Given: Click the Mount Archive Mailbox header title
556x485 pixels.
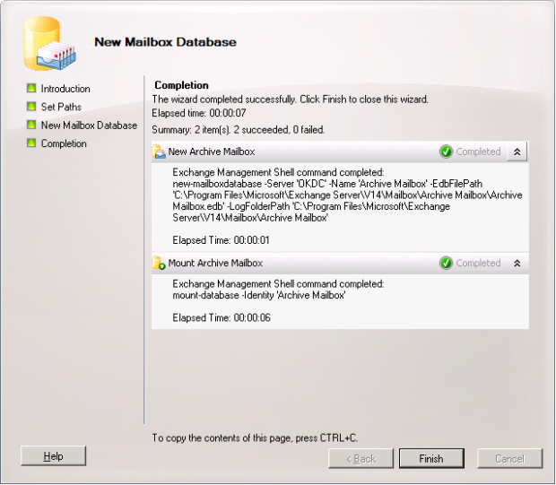Looking at the screenshot, I should point(215,263).
